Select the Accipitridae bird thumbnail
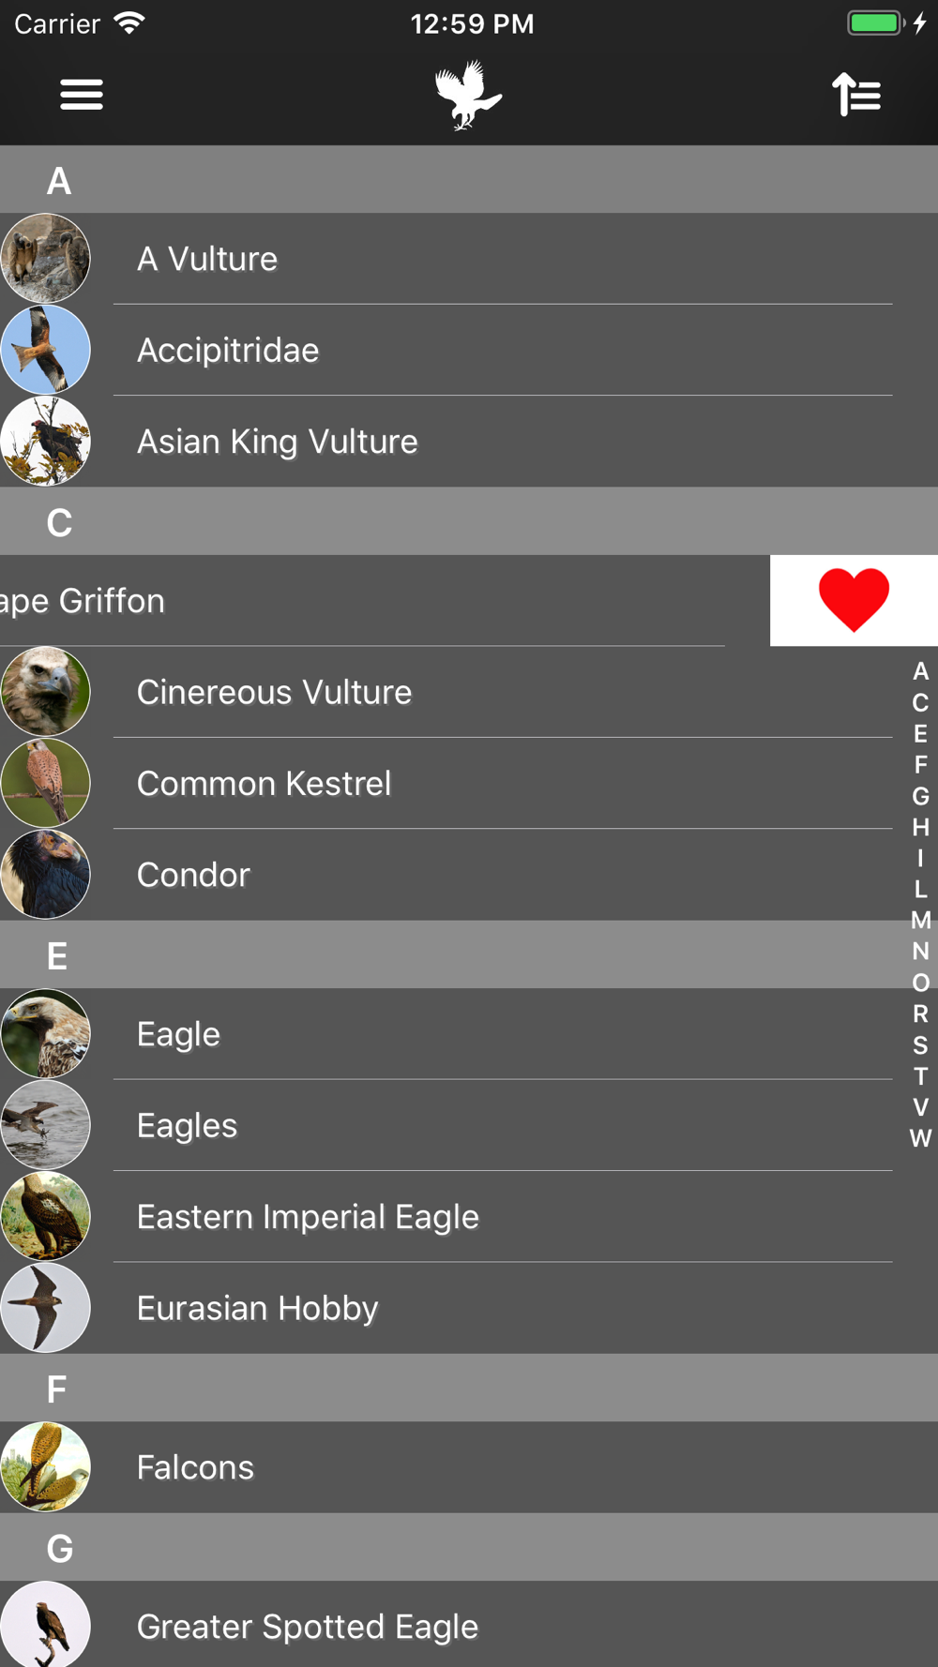The height and width of the screenshot is (1667, 938). 45,350
